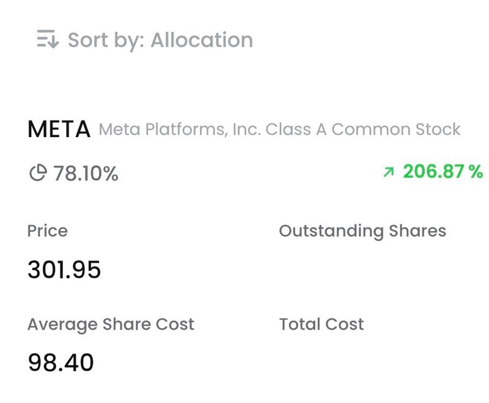Select the allocation indicator icon for META
Image resolution: width=489 pixels, height=403 pixels.
pos(38,173)
